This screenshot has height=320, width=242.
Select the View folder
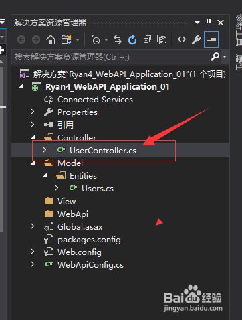[66, 202]
